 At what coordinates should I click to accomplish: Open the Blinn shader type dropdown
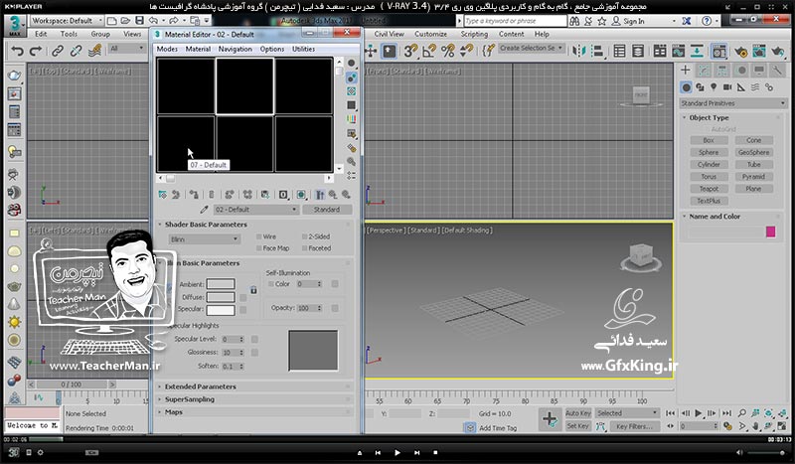pyautogui.click(x=204, y=239)
